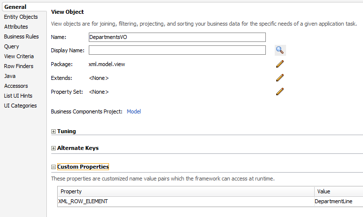The image size is (363, 217).
Task: Focus the empty Display Name field
Action: [x=177, y=50]
